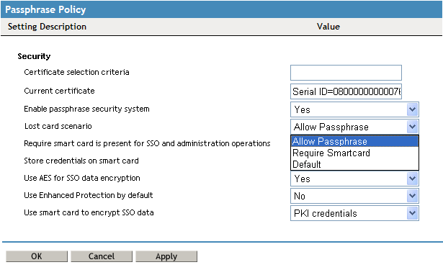Open the Use smart card to encrypt SSO data dropdown
Viewport: 443px width, 270px height.
click(x=354, y=213)
